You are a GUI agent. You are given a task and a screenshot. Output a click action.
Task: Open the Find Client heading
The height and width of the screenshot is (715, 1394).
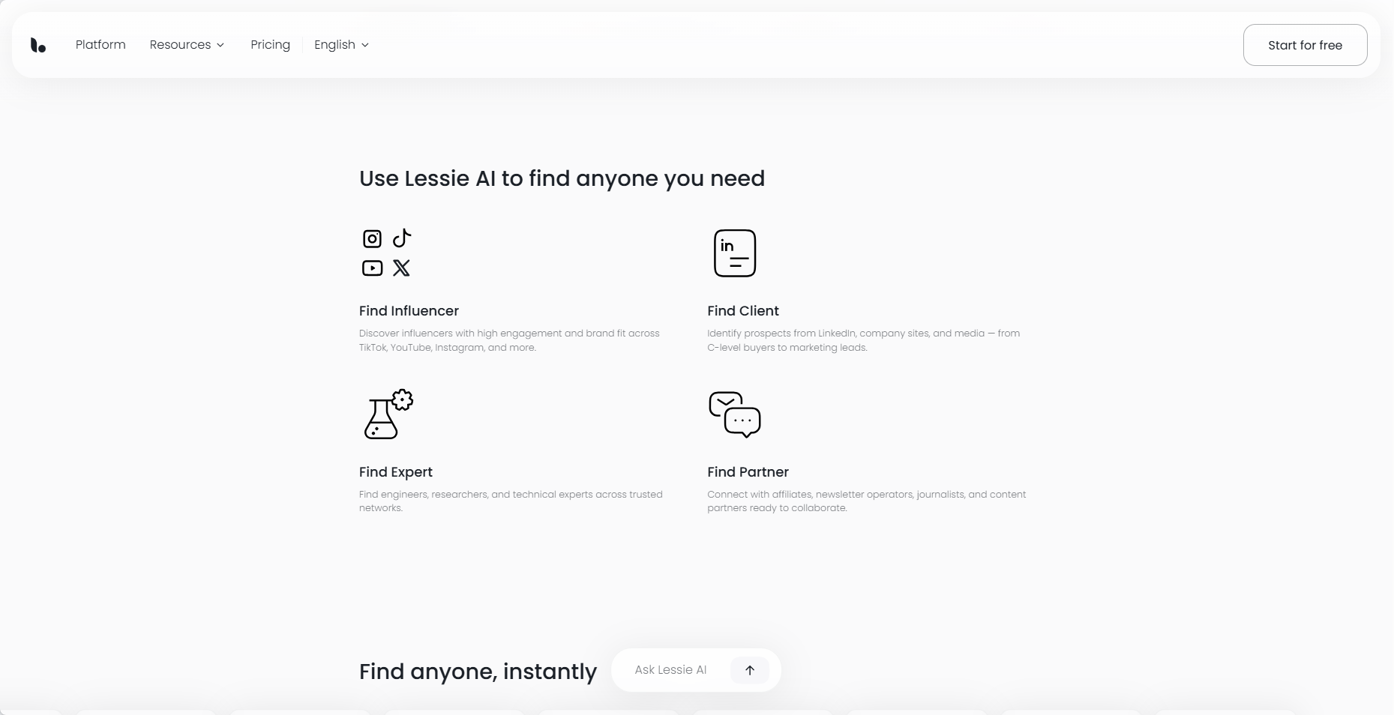[743, 311]
